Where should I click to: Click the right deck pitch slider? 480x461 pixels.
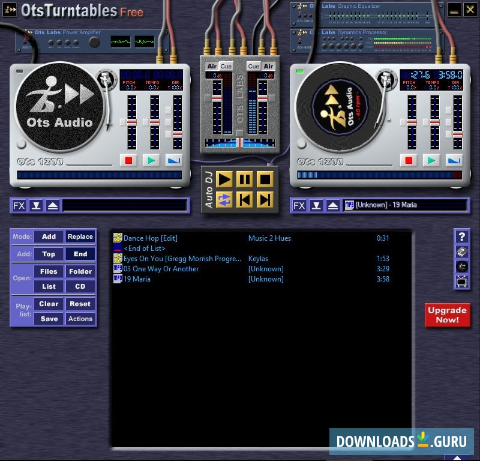[412, 122]
